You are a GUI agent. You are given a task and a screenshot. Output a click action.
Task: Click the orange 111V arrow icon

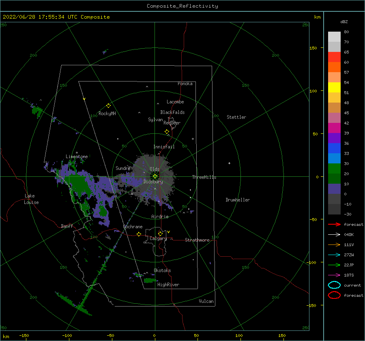[334, 244]
